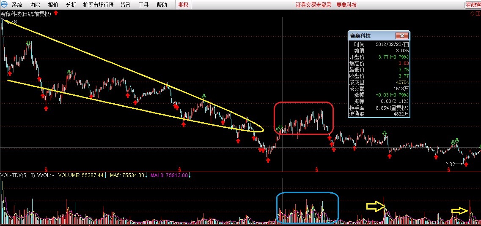This screenshot has width=481, height=226.
Task: Click the red $ marker below the red box
Action: [316, 169]
